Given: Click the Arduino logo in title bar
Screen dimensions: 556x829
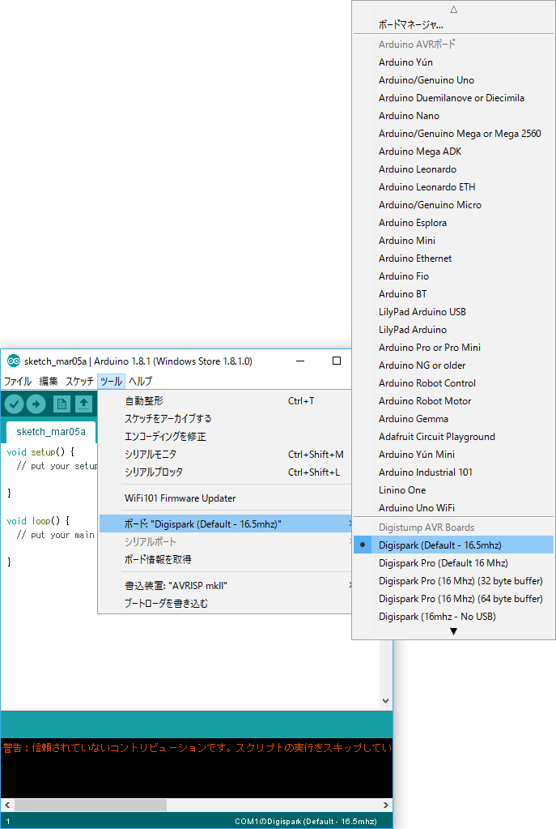Looking at the screenshot, I should coord(14,361).
